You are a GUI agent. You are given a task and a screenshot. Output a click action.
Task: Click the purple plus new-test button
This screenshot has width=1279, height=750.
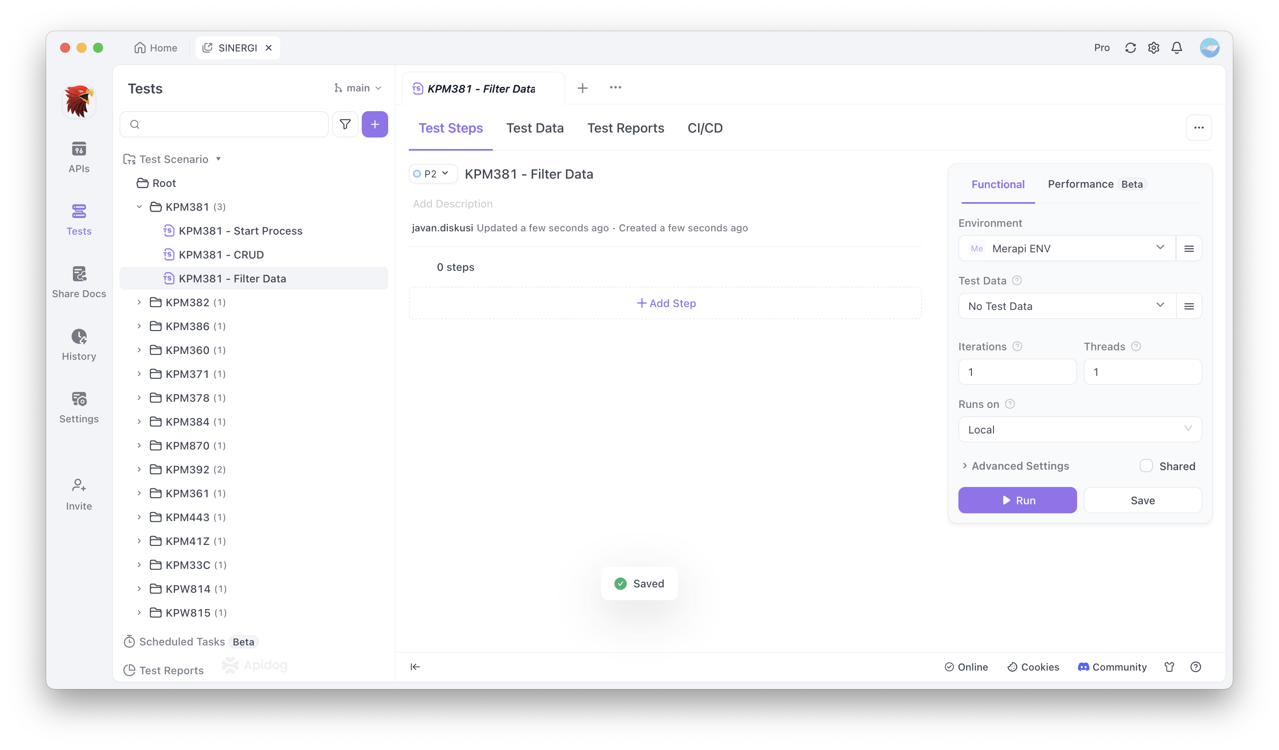pyautogui.click(x=375, y=124)
